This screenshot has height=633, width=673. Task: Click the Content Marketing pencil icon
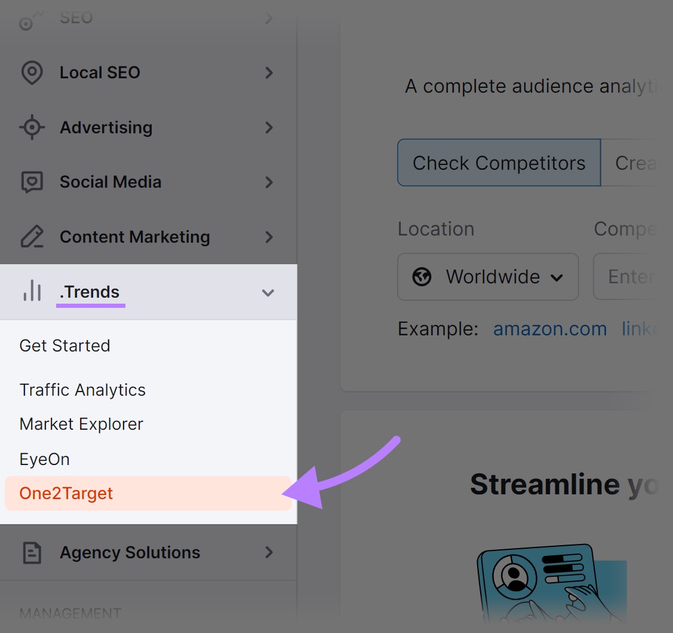[32, 237]
